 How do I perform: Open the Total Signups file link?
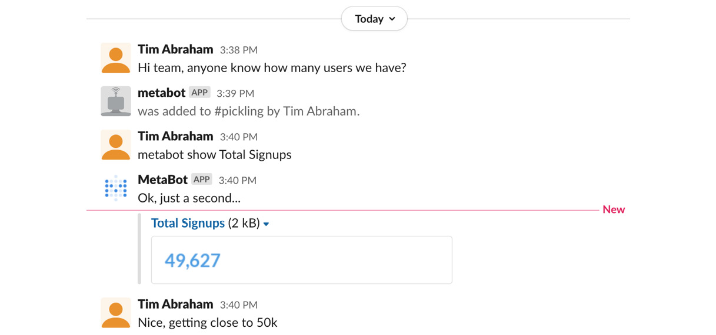188,223
